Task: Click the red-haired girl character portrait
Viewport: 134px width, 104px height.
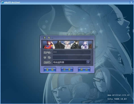Action: point(49,45)
